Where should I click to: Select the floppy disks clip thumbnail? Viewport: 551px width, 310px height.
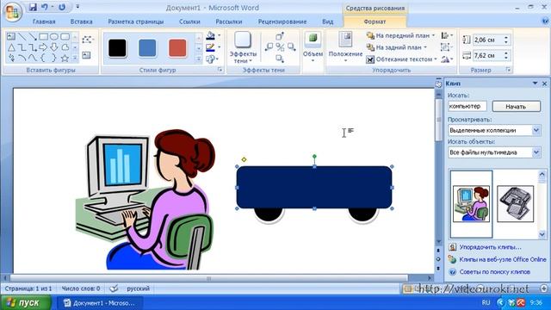pyautogui.click(x=515, y=204)
